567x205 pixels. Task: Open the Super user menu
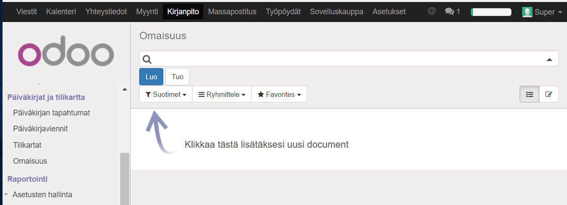pyautogui.click(x=542, y=12)
